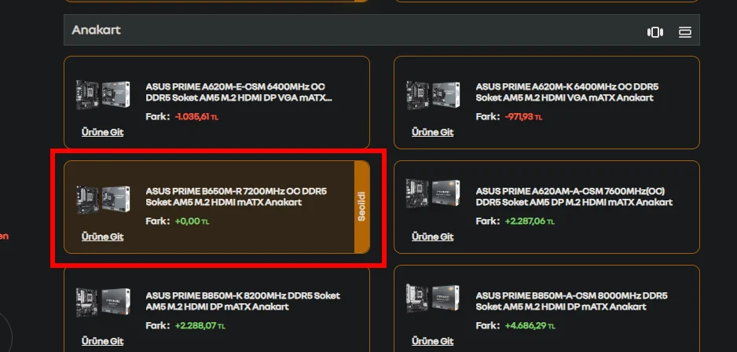Select the ASUS PRIME A620AM-A-CSM 7600MHz title
737x352 pixels.
[x=574, y=197]
